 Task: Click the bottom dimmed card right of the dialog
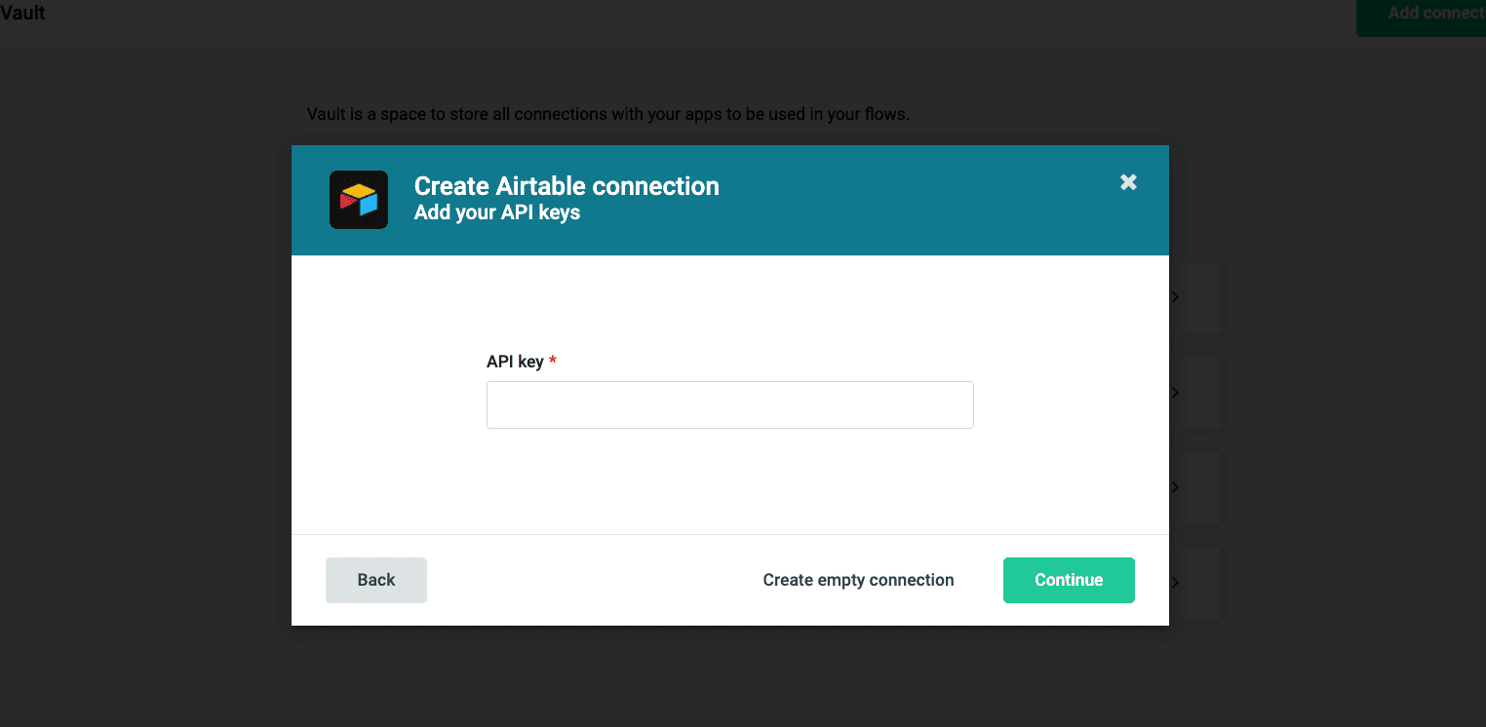[x=1199, y=582]
